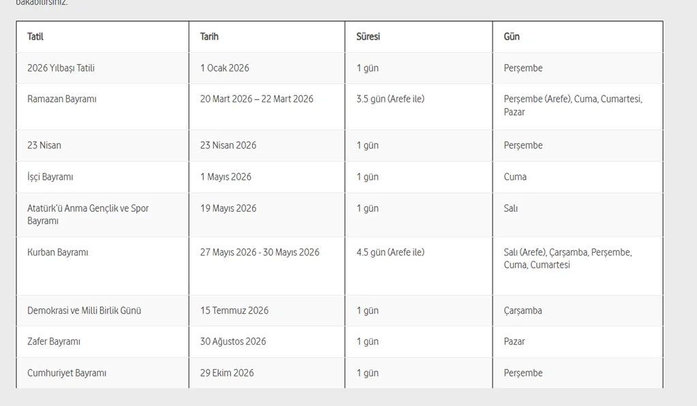Viewport: 697px width, 406px height.
Task: Select the "1 Ocak 2026" date cell
Action: point(225,68)
